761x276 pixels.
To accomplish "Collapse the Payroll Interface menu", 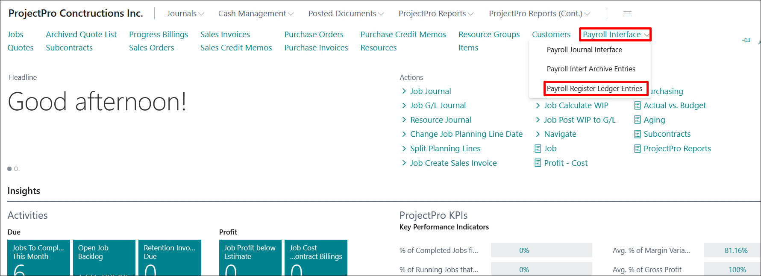I will pos(615,35).
